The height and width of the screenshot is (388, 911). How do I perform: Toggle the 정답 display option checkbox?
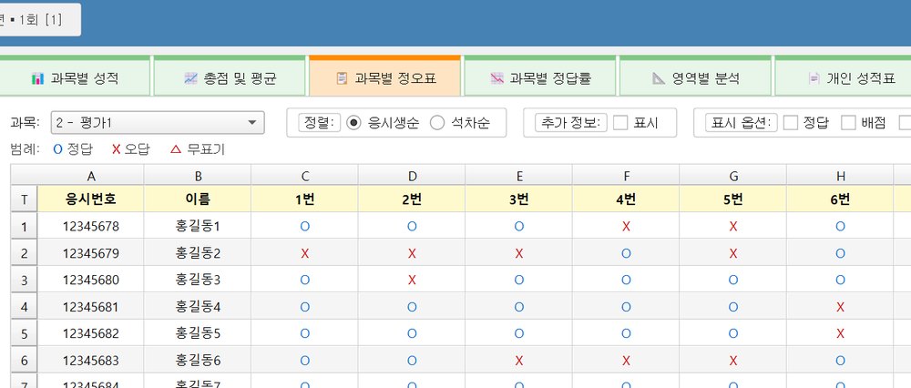[790, 123]
